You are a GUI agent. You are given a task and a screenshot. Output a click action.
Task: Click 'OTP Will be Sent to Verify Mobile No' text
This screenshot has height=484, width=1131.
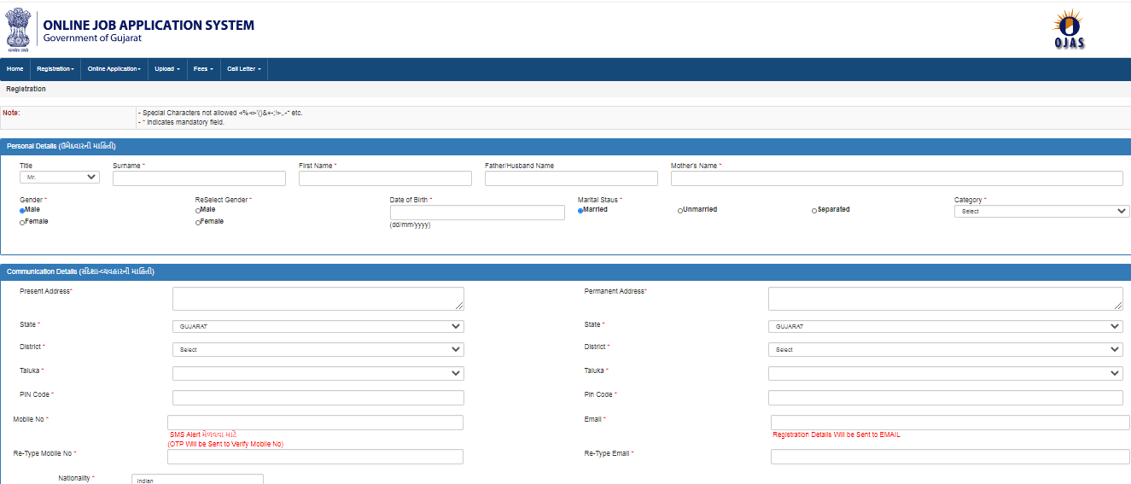(x=225, y=444)
